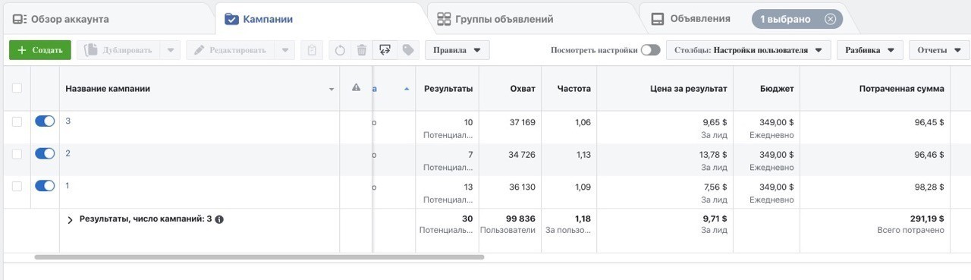The height and width of the screenshot is (280, 971).
Task: Click the 96,45 $ spent amount
Action: (929, 122)
